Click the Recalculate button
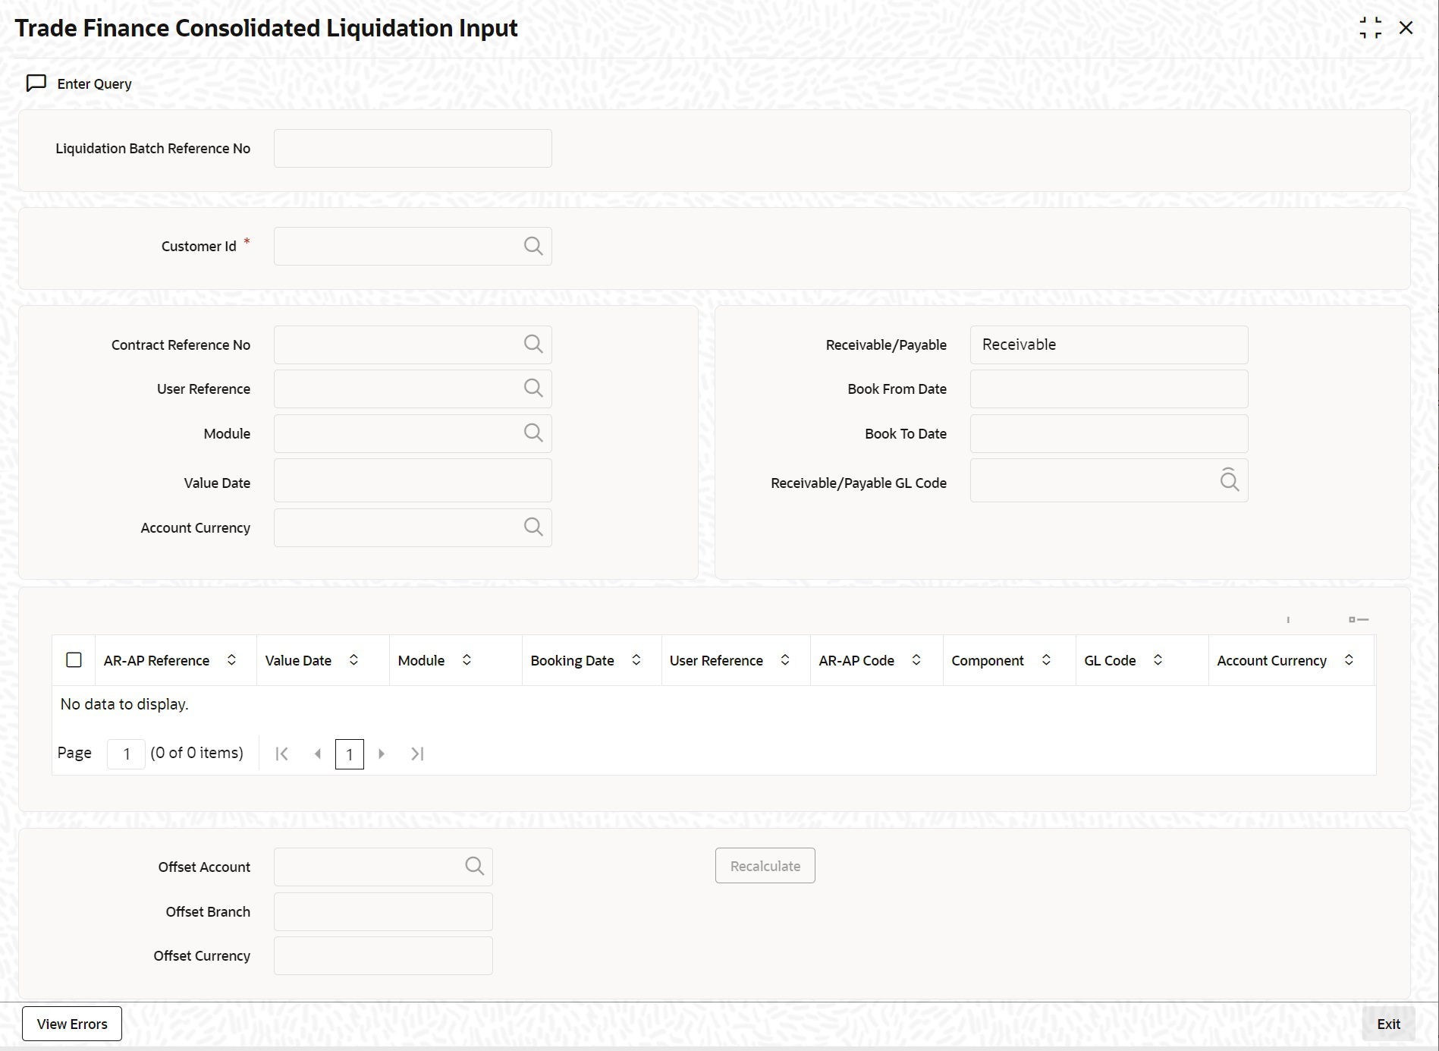 [765, 866]
